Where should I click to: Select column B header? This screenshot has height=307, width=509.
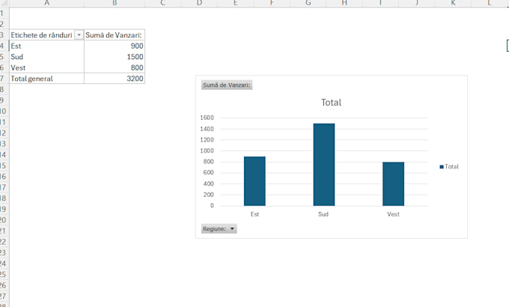[x=115, y=3]
